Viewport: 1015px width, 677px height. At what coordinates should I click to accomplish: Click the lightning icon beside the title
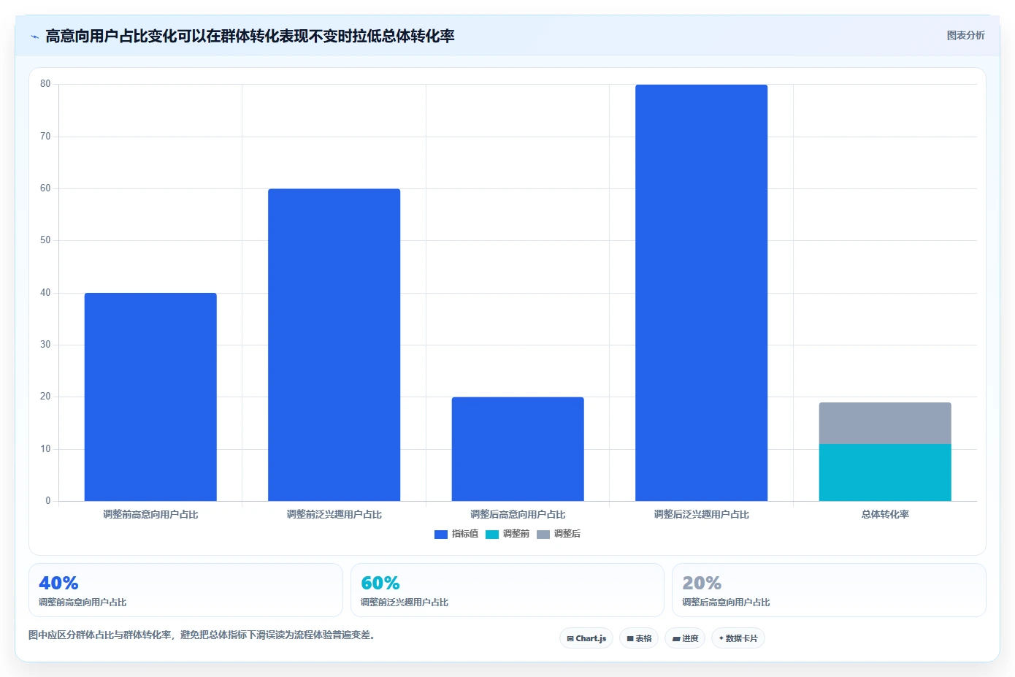pyautogui.click(x=34, y=37)
